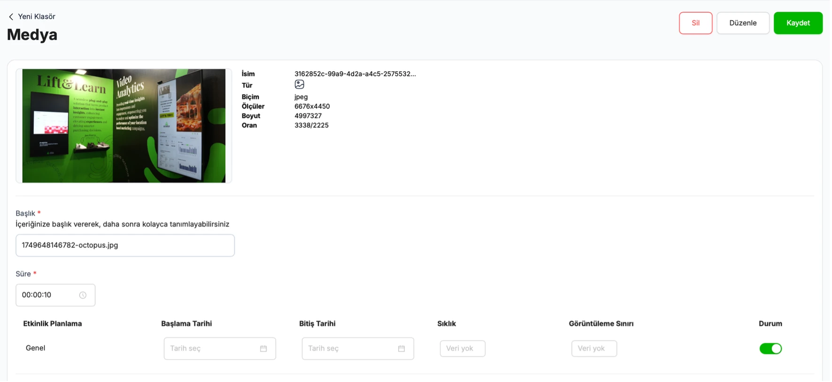Screen dimensions: 832x382
Task: Open calendar icon in Bitiş Tarihi field
Action: [401, 349]
